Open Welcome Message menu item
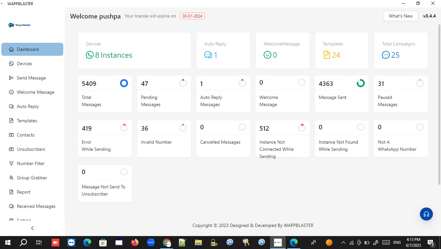This screenshot has width=441, height=249. click(32, 92)
